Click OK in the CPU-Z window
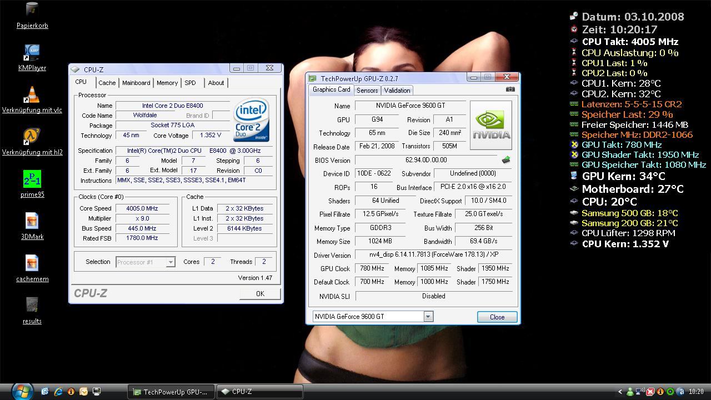 tap(260, 294)
